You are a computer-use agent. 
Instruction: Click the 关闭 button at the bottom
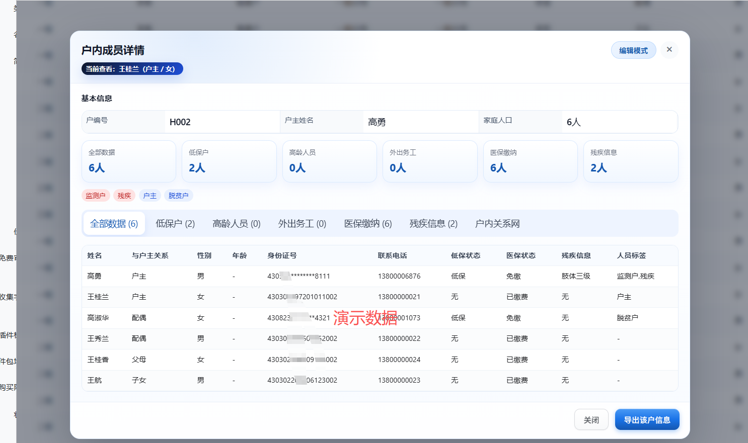click(591, 420)
